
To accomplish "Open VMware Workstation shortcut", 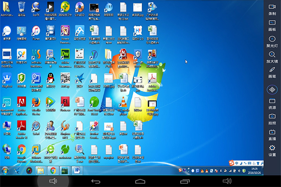I will pos(36,154).
